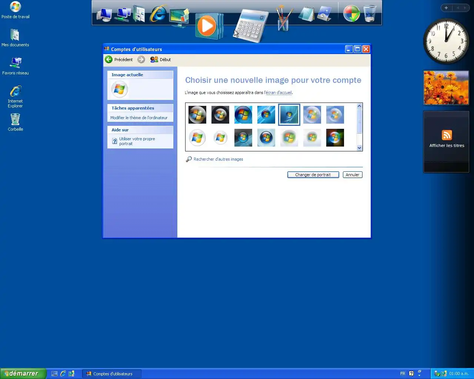
Task: Click the RSS feed icon in sidebar gadget
Action: tap(447, 135)
